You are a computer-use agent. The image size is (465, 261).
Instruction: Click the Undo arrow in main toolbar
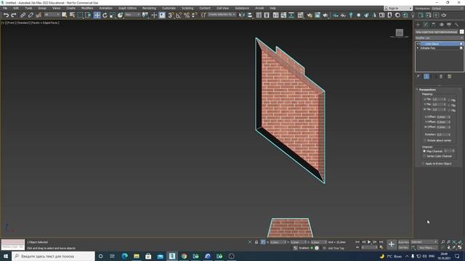[6, 14]
